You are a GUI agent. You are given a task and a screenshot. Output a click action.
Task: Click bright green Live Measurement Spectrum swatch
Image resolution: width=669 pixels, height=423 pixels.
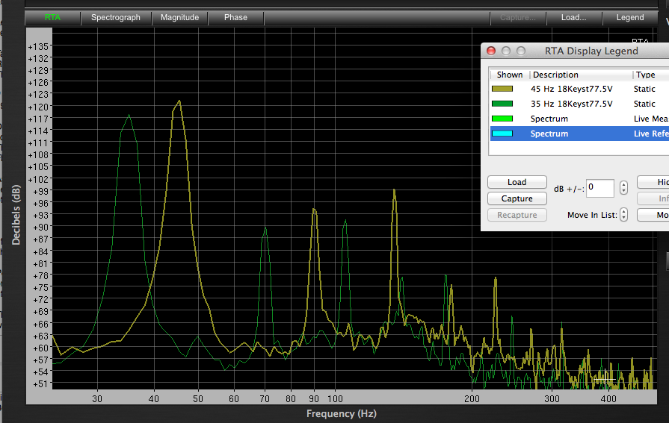point(502,119)
